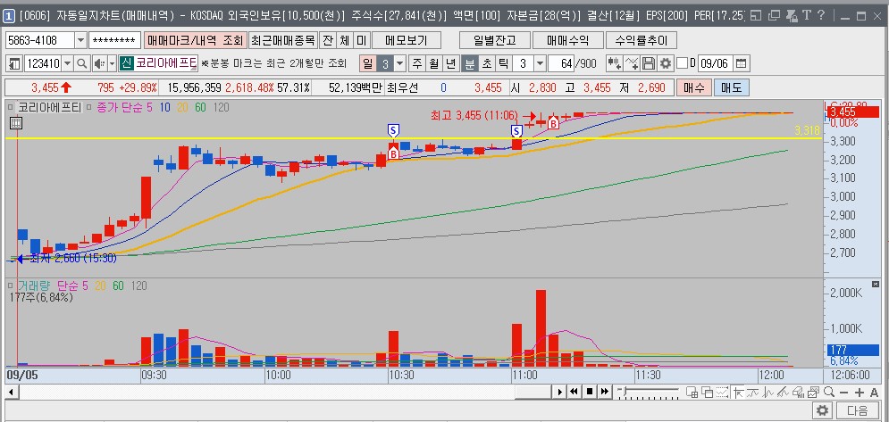889x422 pixels.
Task: Click the speaker sound alert icon
Action: pyautogui.click(x=98, y=63)
